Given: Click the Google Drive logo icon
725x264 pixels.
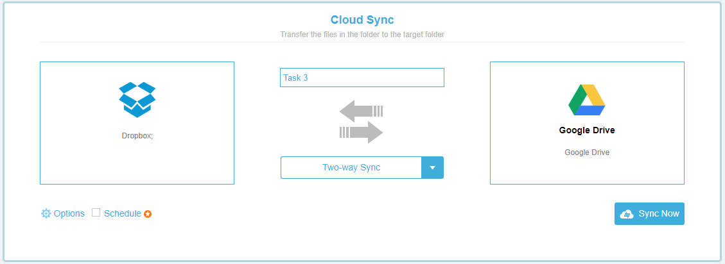Looking at the screenshot, I should pyautogui.click(x=587, y=100).
